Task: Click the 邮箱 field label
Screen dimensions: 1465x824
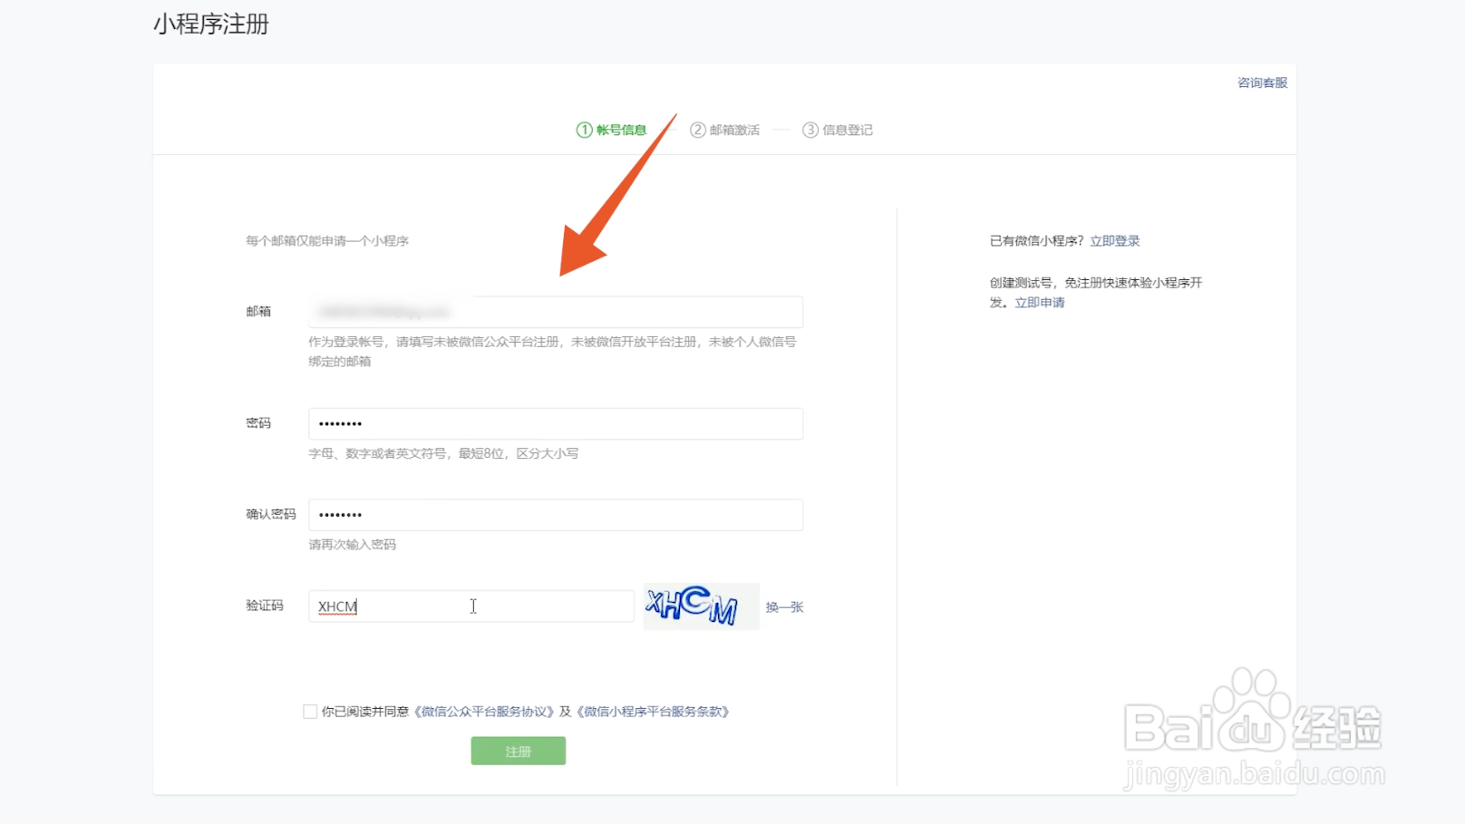Action: (x=258, y=312)
